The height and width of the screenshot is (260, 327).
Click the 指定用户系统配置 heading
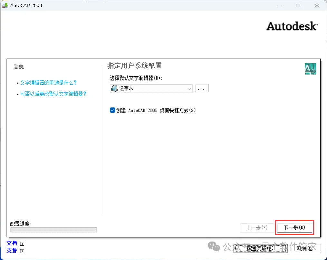coord(135,66)
